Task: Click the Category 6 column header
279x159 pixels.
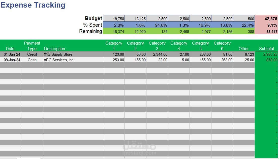Action: pyautogui.click(x=222, y=46)
